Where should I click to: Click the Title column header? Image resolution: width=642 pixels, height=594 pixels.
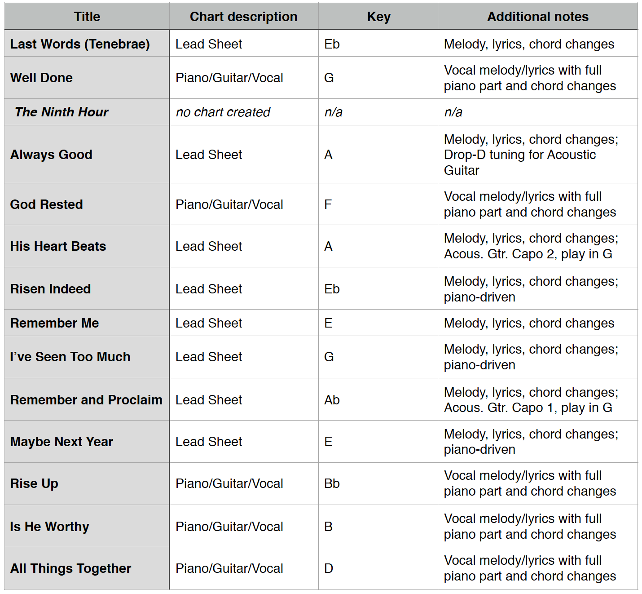(87, 17)
